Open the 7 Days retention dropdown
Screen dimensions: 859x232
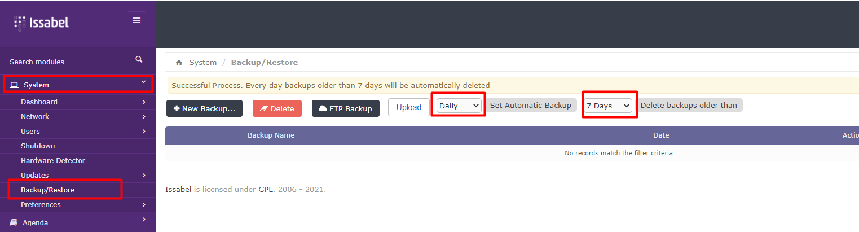click(x=608, y=106)
